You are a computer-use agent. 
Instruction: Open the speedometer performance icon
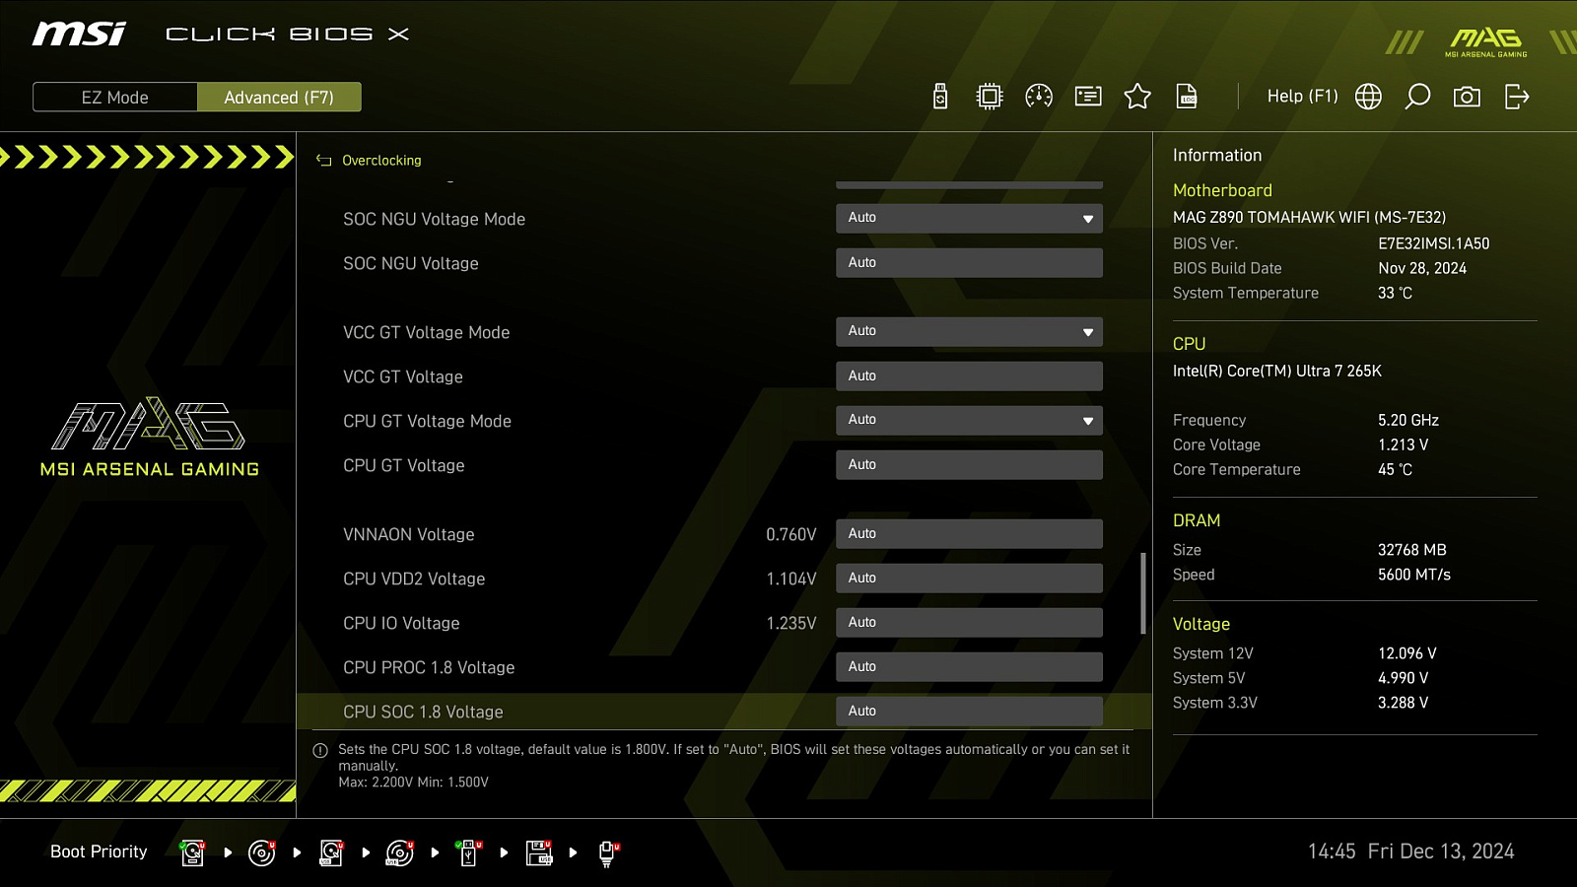[x=1039, y=97]
